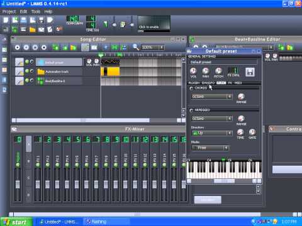Enable the CHORDS section LED
This screenshot has height=226, width=302.
[191, 89]
